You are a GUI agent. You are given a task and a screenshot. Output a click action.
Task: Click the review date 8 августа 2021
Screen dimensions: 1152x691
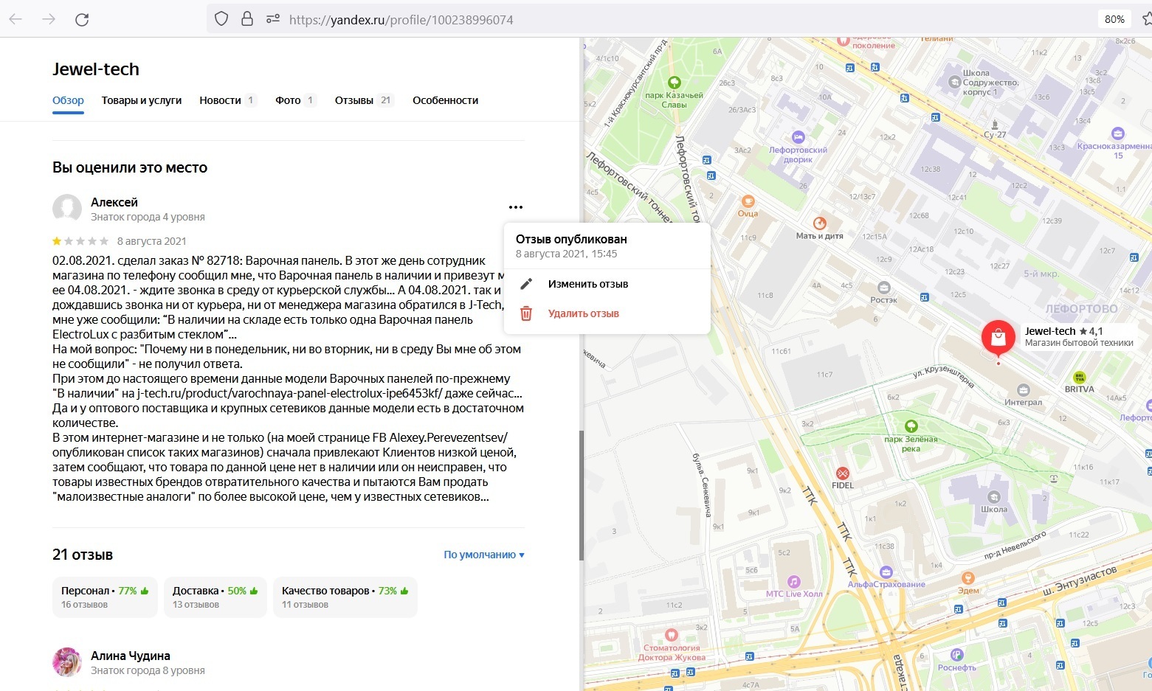tap(152, 241)
